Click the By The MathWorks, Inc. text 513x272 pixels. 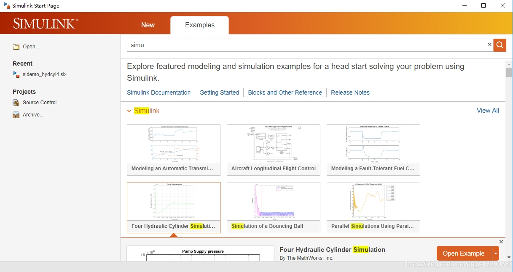tap(306, 258)
